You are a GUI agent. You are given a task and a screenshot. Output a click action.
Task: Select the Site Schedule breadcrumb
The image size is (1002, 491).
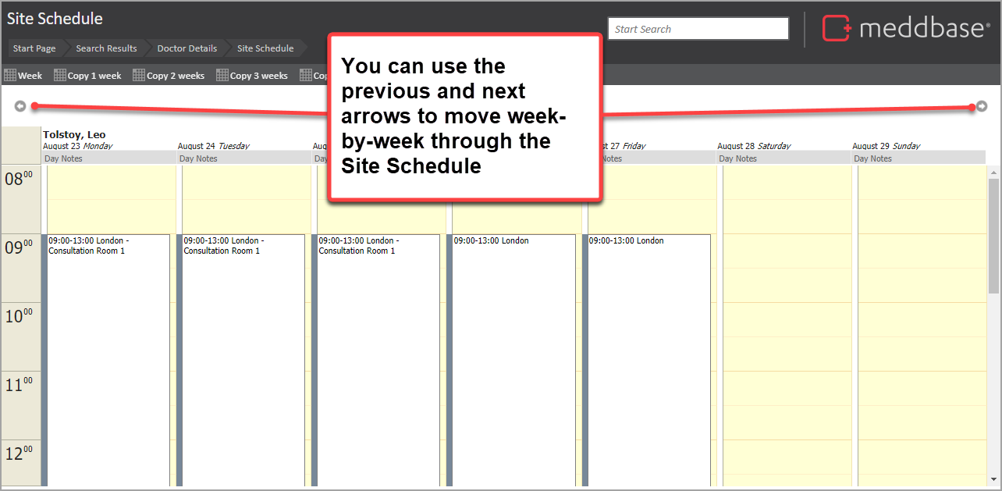pyautogui.click(x=265, y=48)
